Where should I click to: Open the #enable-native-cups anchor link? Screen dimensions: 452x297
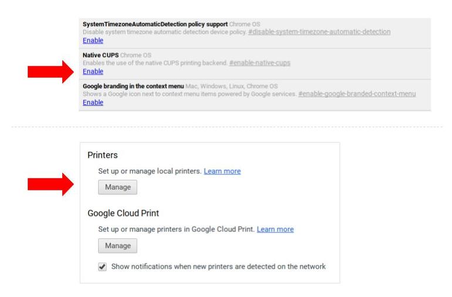(259, 63)
